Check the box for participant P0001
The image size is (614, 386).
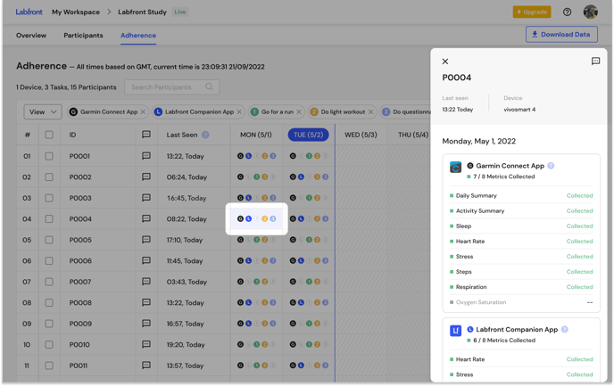(x=49, y=156)
